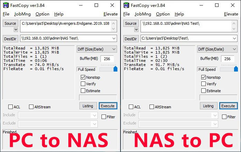The width and height of the screenshot is (241, 152).
Task: Click scroll-up arrow in left Source path box
Action: [114, 23]
